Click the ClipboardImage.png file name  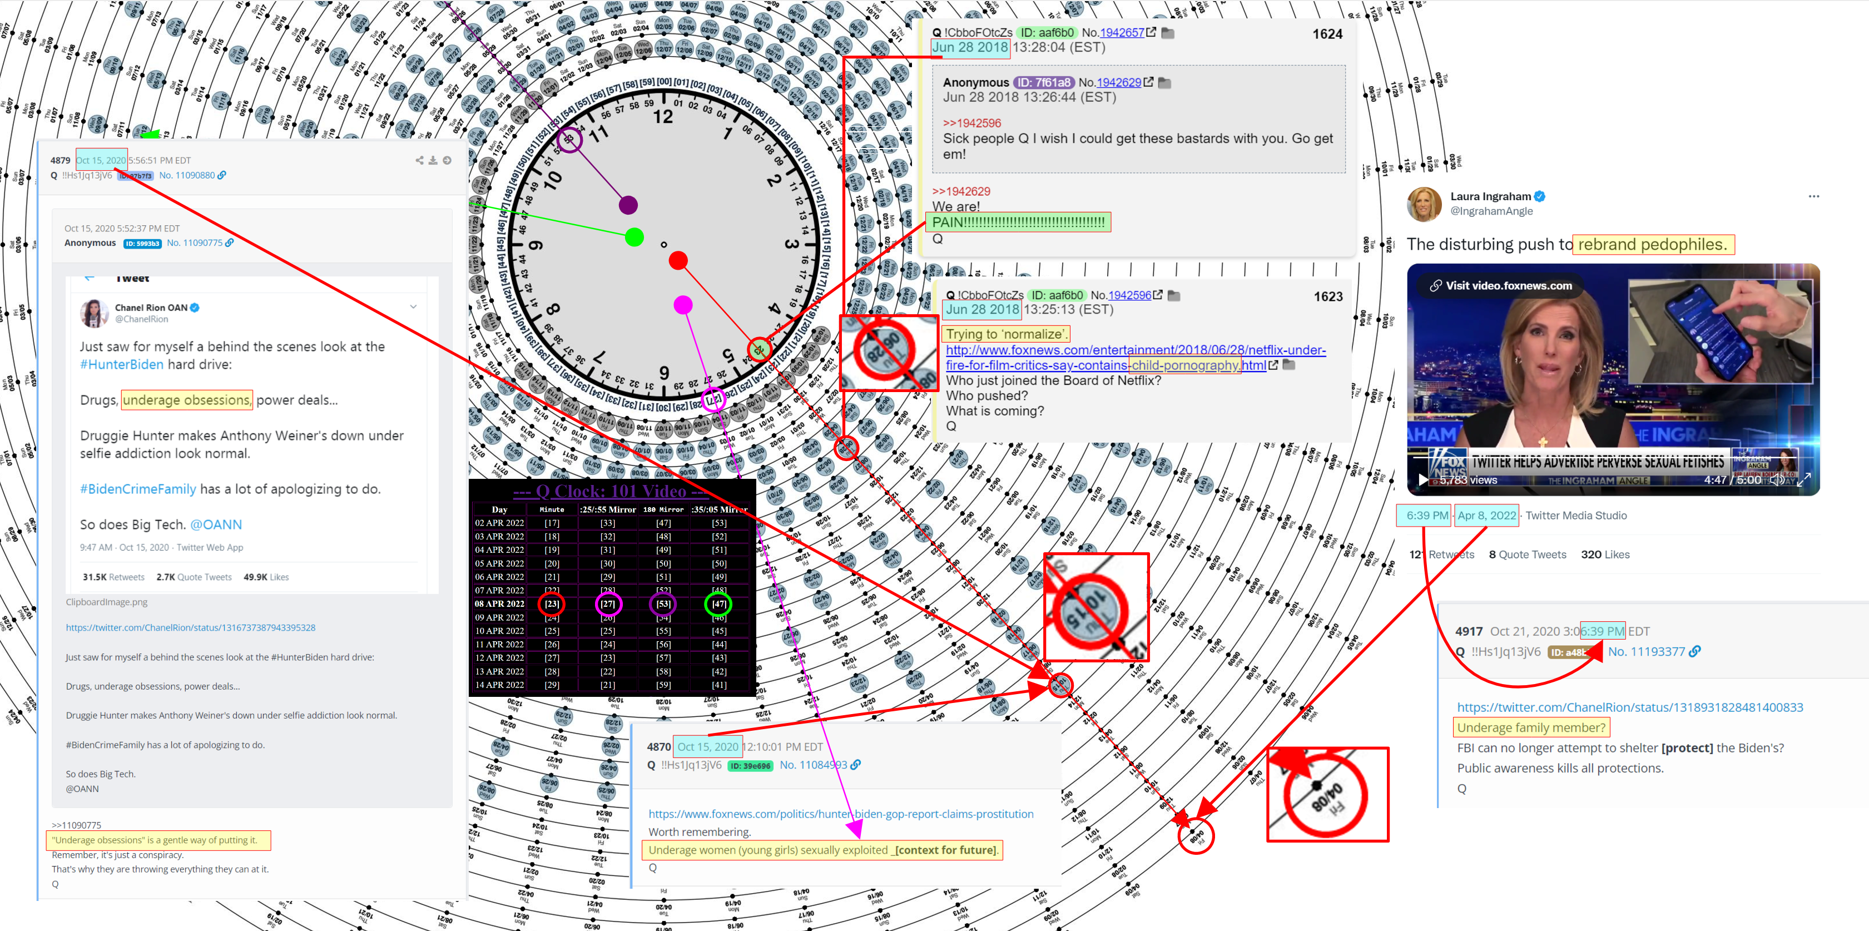coord(107,602)
